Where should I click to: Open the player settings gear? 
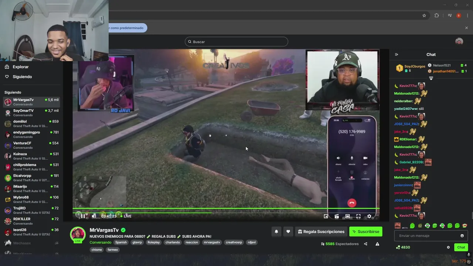pos(369,216)
